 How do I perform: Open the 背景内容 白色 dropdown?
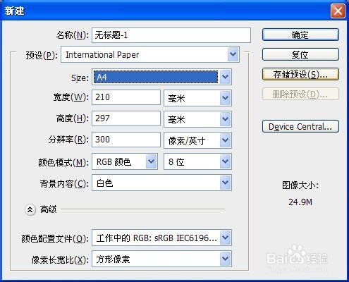[161, 183]
